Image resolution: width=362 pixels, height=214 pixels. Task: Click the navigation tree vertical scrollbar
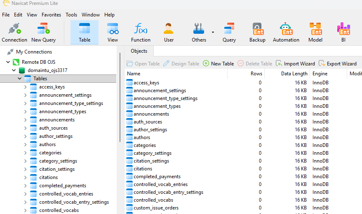tap(120, 98)
